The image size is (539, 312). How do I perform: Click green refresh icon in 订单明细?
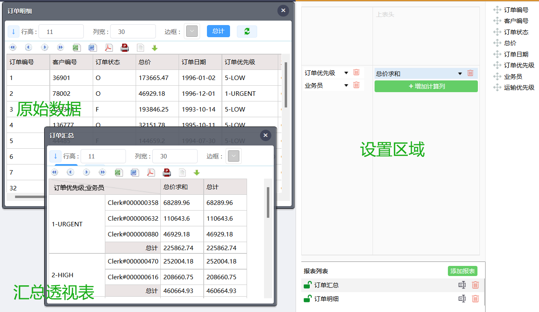click(247, 32)
